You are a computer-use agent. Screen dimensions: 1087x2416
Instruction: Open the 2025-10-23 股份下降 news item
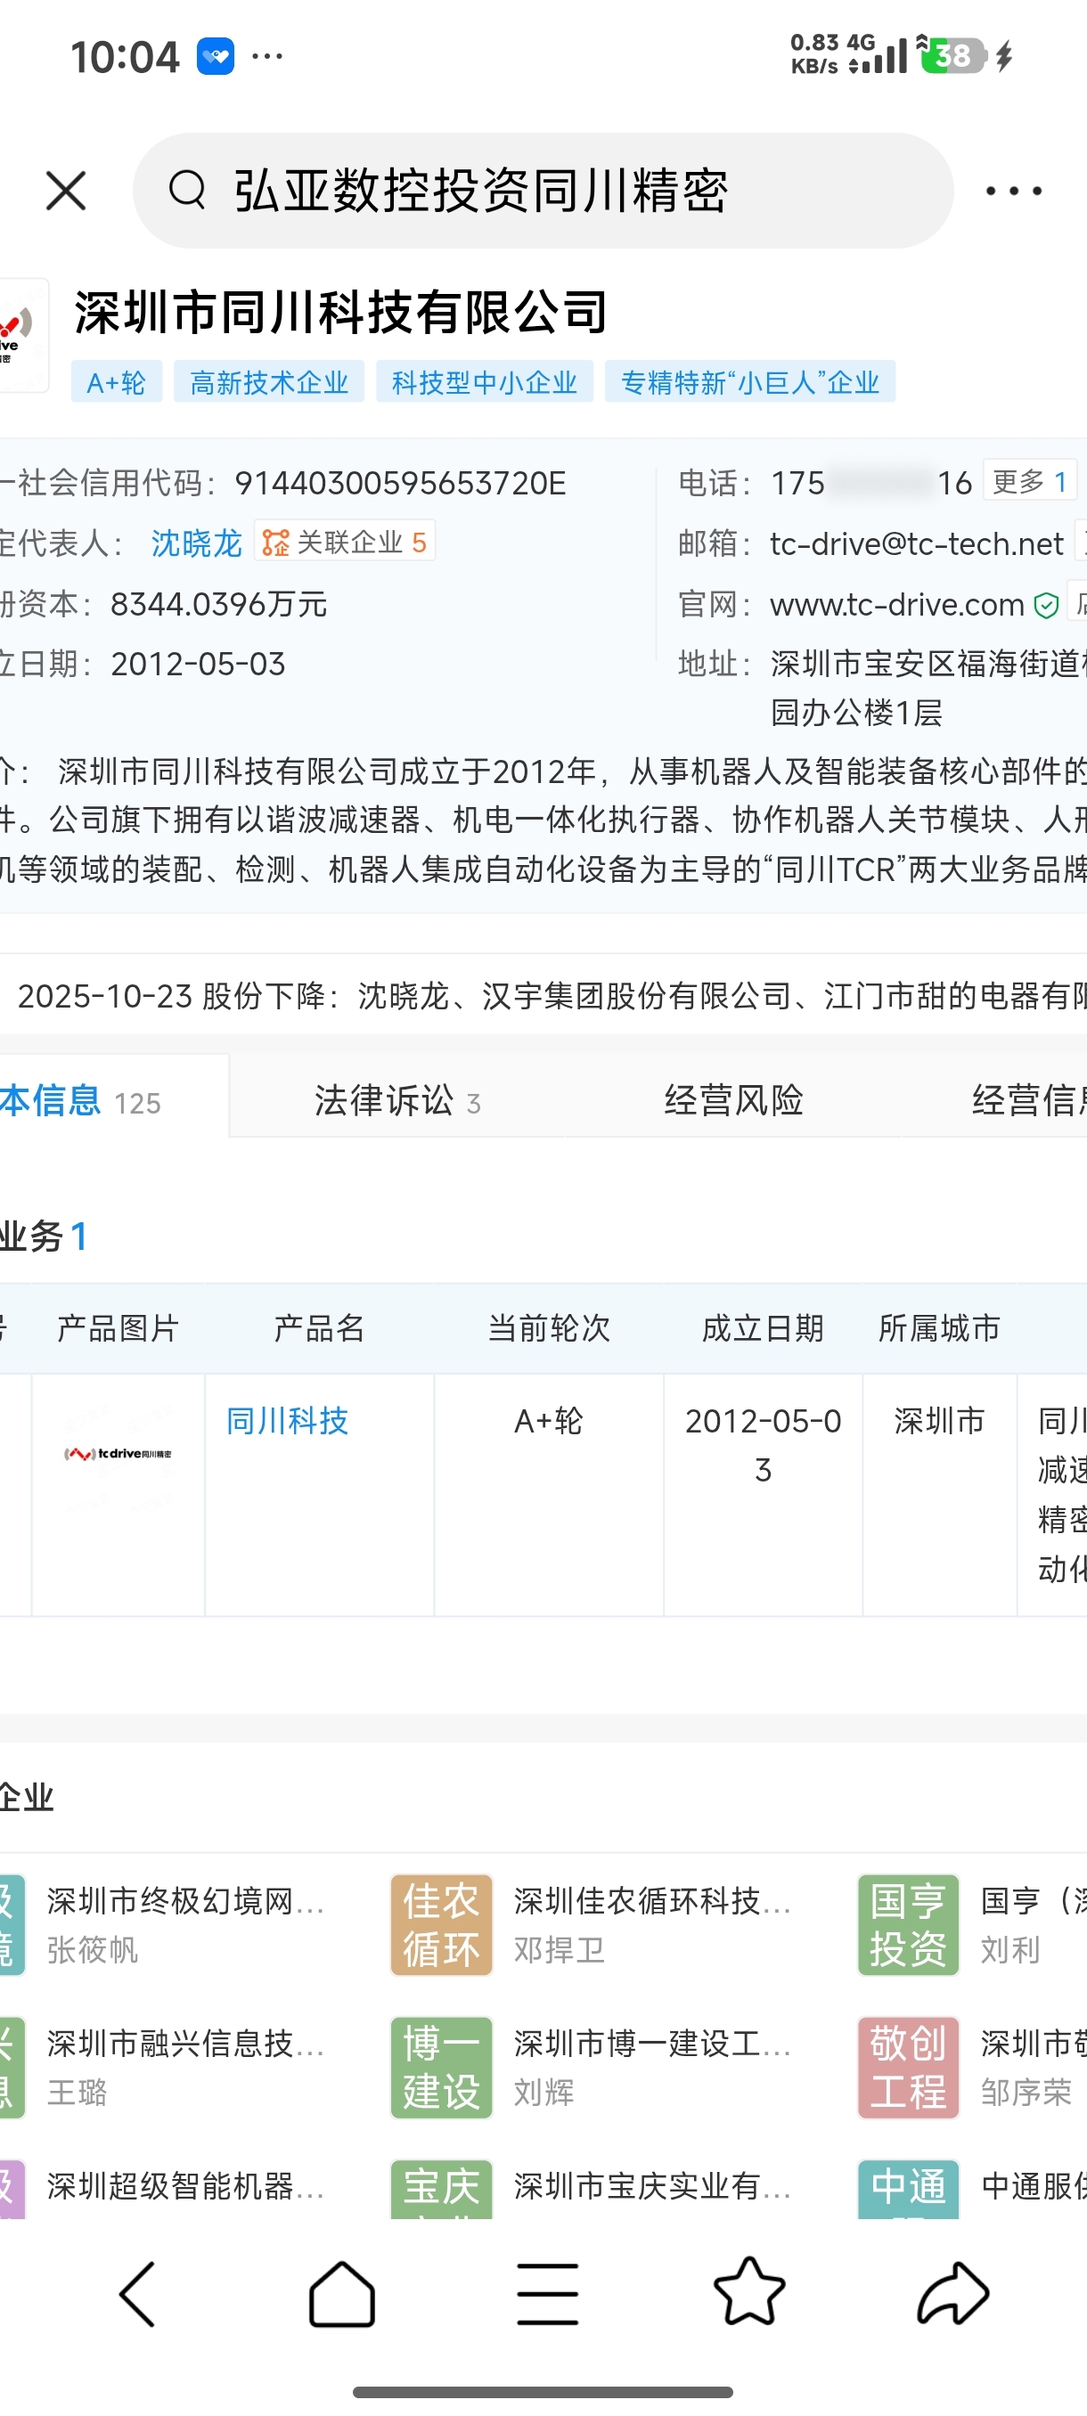point(552,995)
